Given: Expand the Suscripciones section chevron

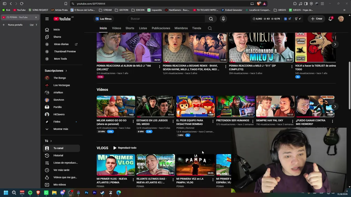Looking at the screenshot, I should [66, 71].
